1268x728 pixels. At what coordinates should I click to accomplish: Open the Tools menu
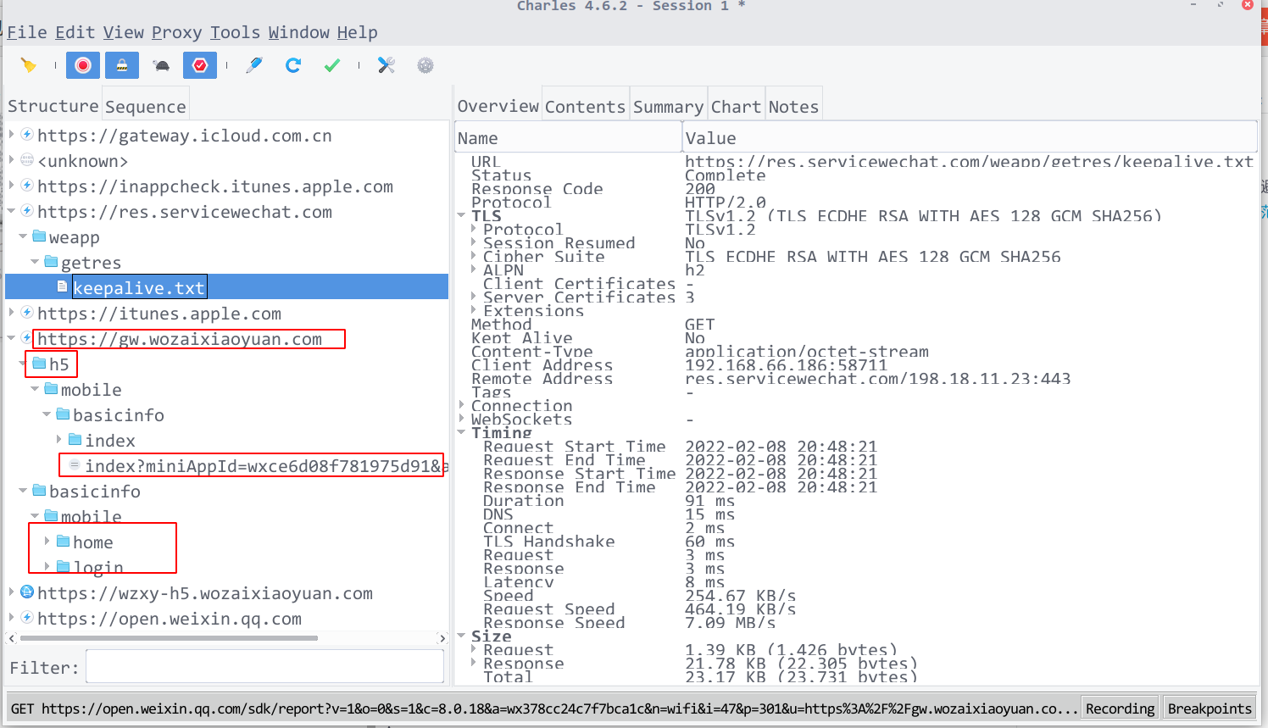[x=236, y=32]
